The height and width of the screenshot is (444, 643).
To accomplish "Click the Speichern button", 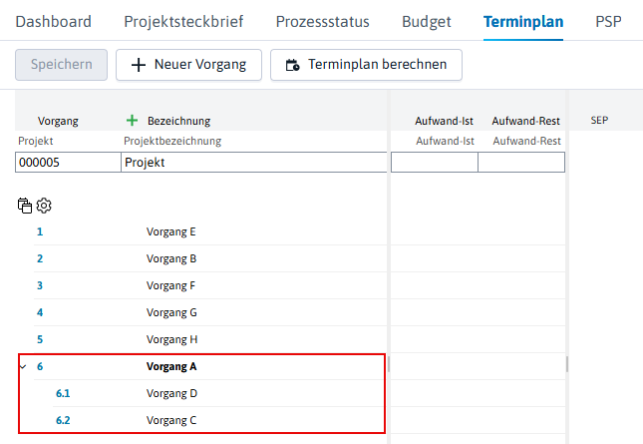I will coord(62,65).
